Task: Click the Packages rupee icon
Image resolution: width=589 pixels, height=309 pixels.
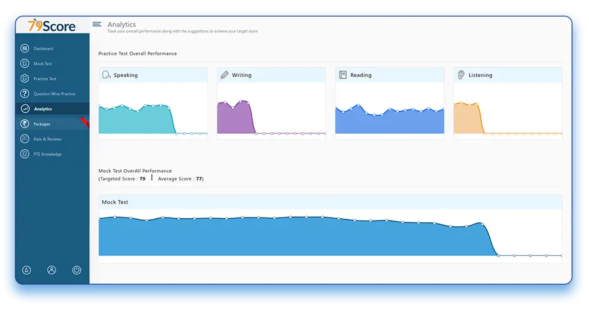Action: click(25, 124)
